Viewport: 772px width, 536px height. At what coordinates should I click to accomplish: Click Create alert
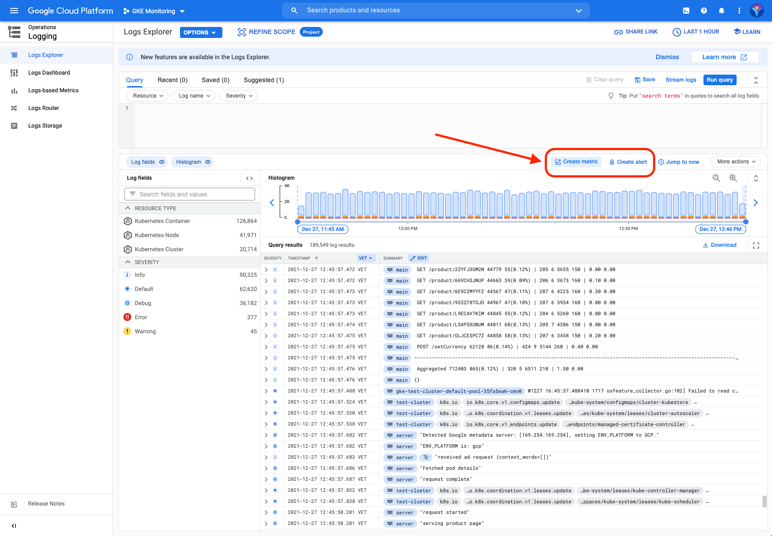point(628,162)
